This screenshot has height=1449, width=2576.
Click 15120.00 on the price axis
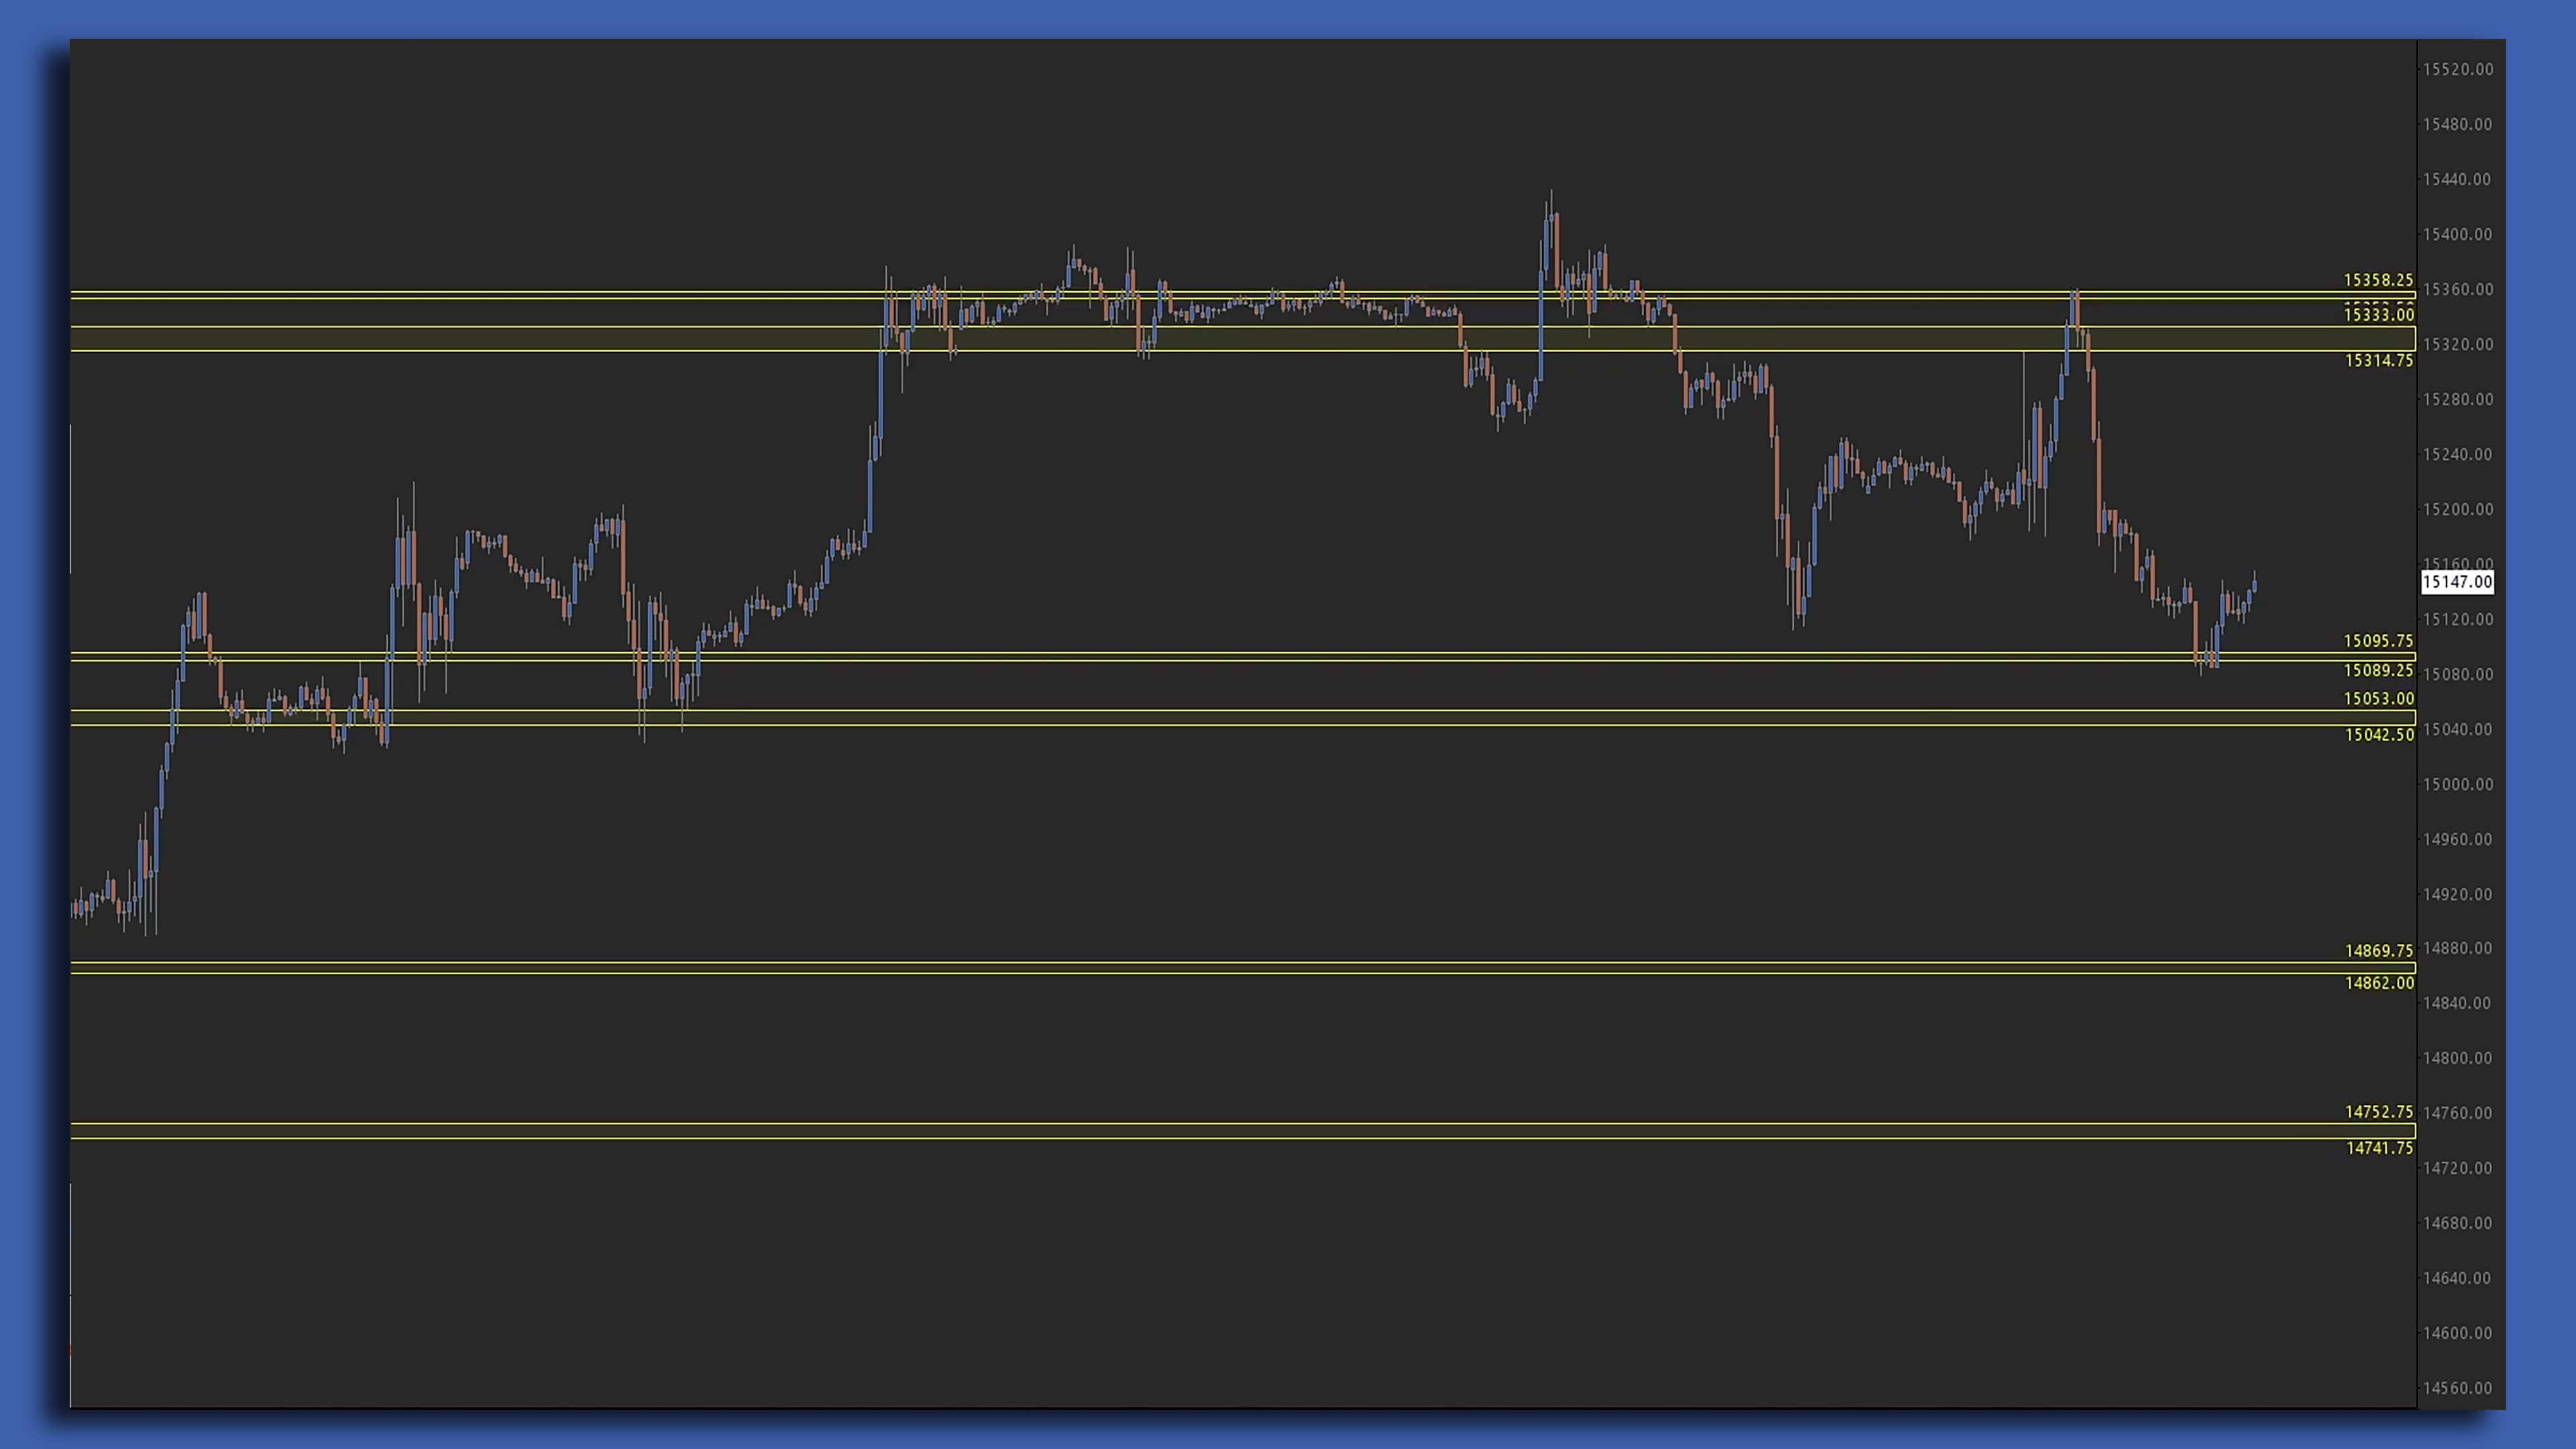tap(2457, 619)
